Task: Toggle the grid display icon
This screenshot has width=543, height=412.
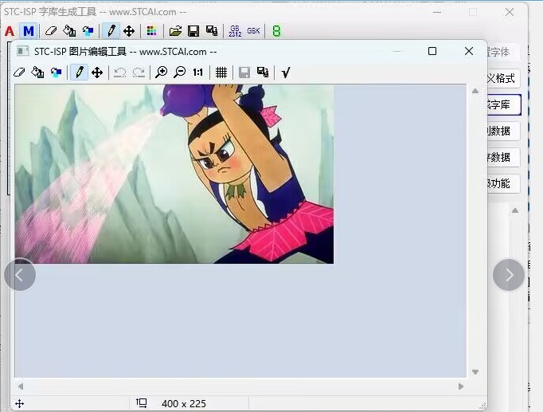Action: (x=221, y=73)
